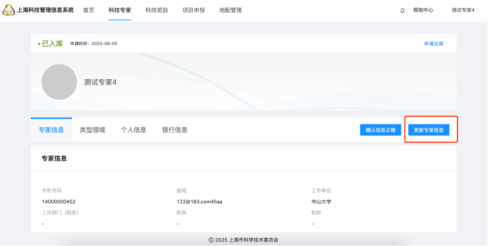View the 银行信息 tab
Viewport: 488px width, 246px height.
(x=174, y=130)
